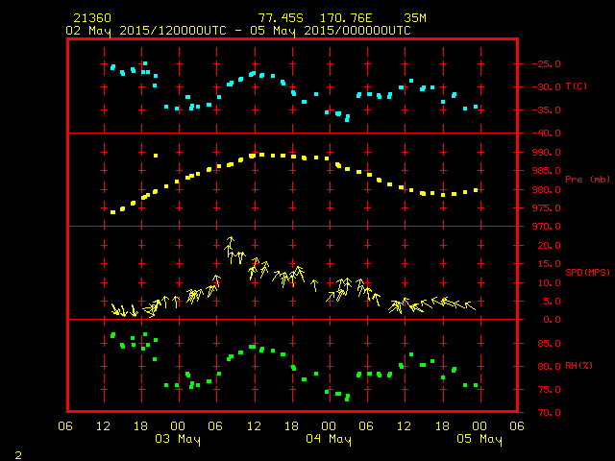Screen dimensions: 615x461
Task: Click the -25.0 temperature axis label
Action: (x=546, y=64)
